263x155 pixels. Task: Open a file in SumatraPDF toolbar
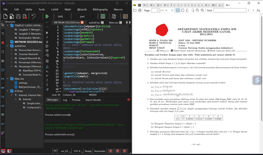tap(135, 10)
